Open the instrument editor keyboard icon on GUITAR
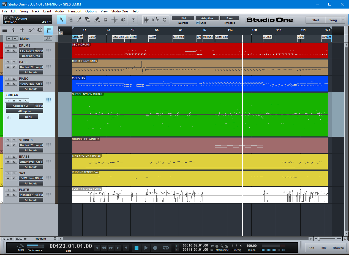The width and height of the screenshot is (349, 255). point(49,100)
